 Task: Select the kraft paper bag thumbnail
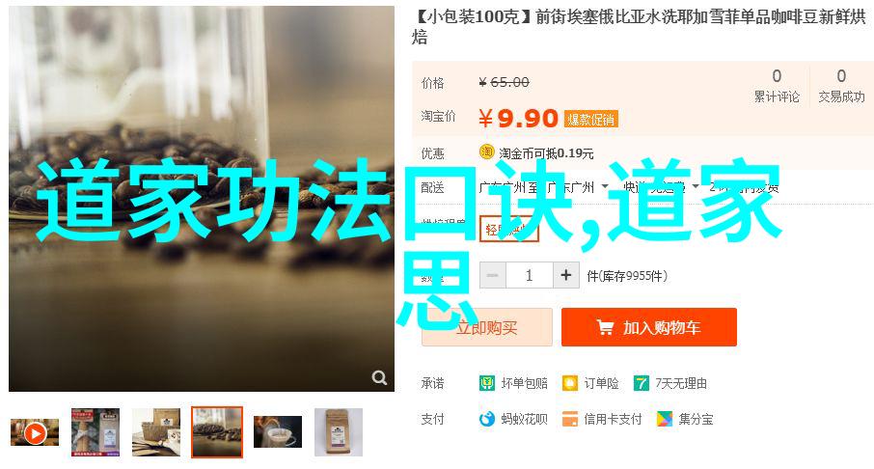pyautogui.click(x=339, y=432)
